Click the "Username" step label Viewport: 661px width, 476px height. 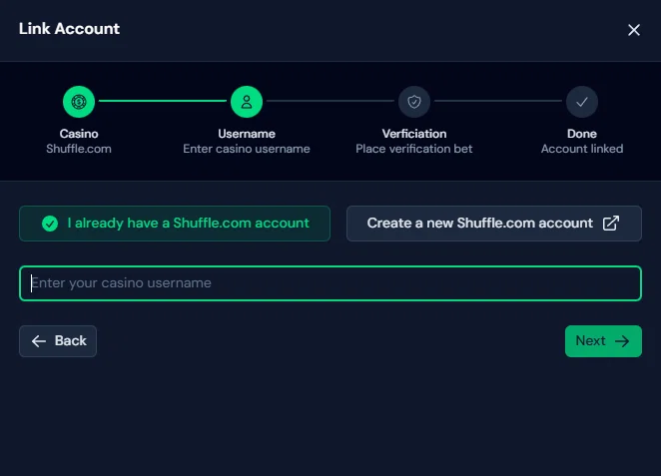pos(247,134)
